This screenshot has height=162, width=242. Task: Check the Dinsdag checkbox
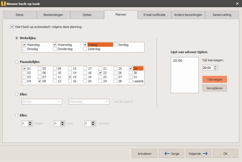coord(24,49)
